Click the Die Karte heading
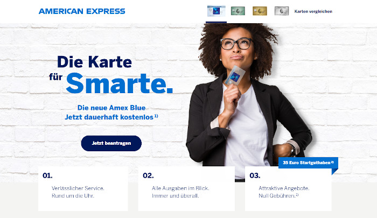Viewport: 377px width, 218px height. [x=94, y=62]
